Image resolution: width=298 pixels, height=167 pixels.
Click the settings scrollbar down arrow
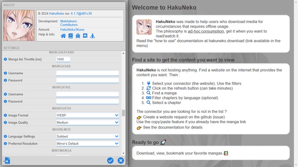coord(124,153)
